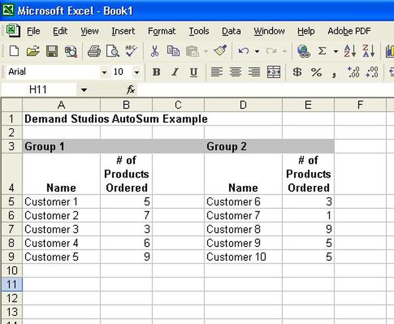Select column B header
This screenshot has height=324, width=394.
pyautogui.click(x=126, y=104)
